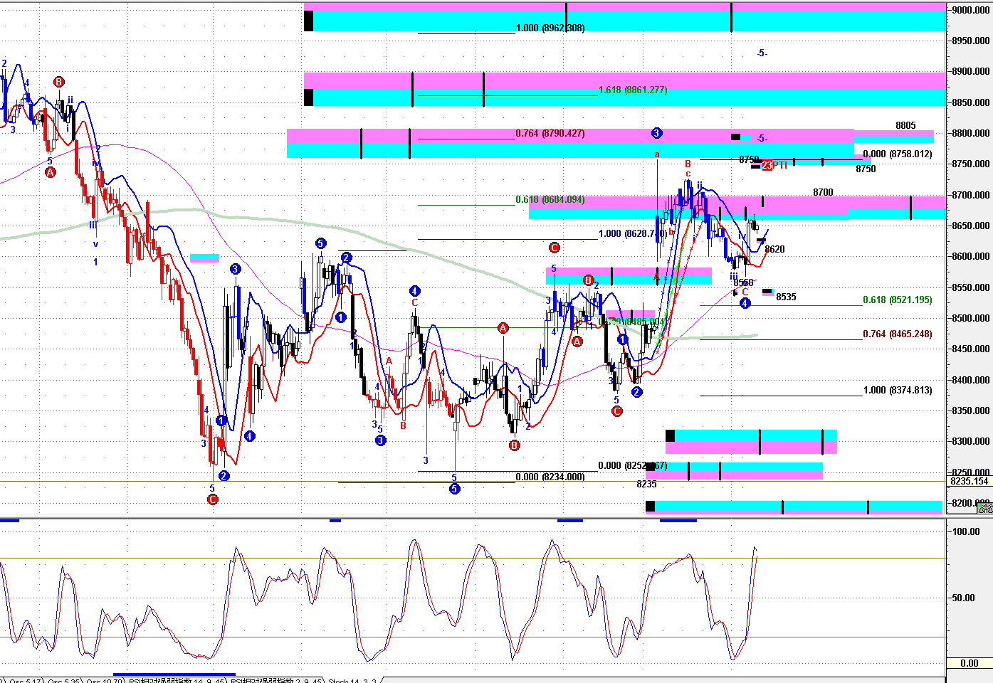This screenshot has height=683, width=993.
Task: Click the 8235 low price label
Action: [646, 485]
